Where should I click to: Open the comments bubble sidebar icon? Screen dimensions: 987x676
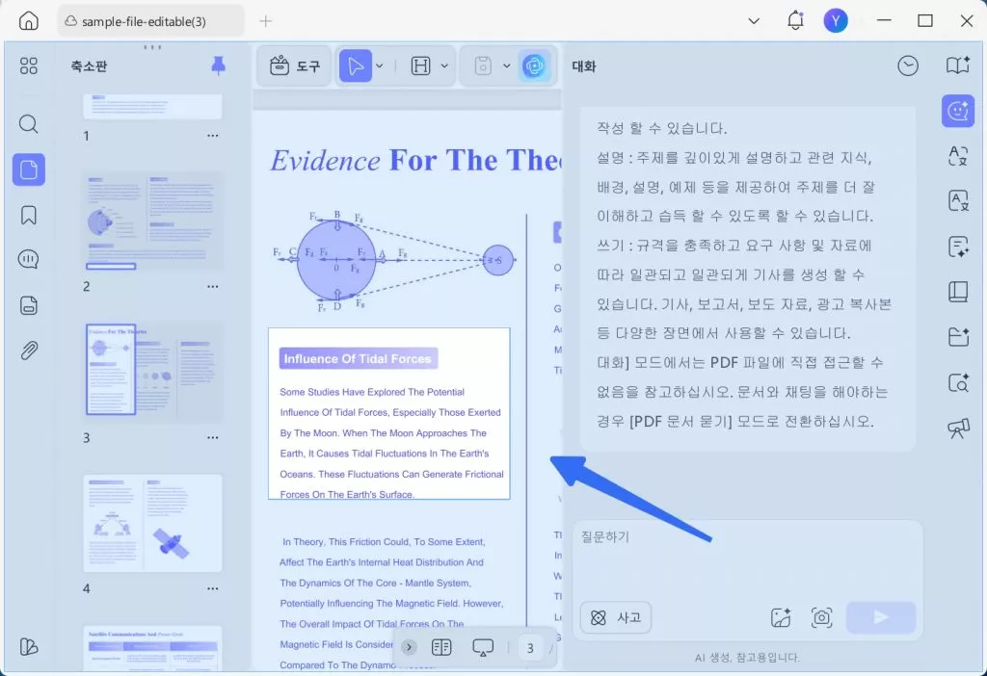point(28,260)
